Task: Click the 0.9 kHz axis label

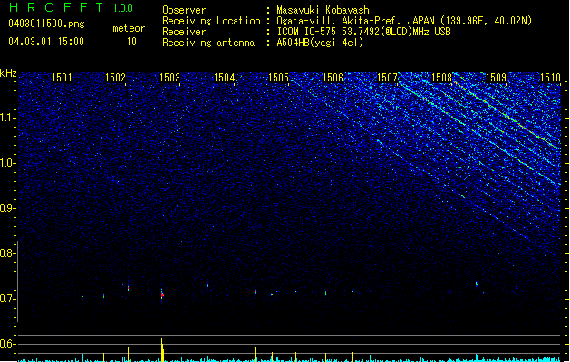Action: pos(7,208)
